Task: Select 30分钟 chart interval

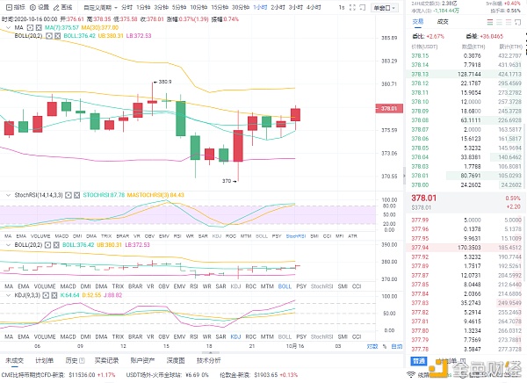Action: pos(241,7)
